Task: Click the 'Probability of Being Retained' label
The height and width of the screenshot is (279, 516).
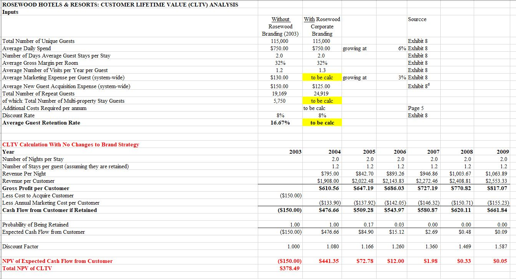Action: [x=35, y=225]
